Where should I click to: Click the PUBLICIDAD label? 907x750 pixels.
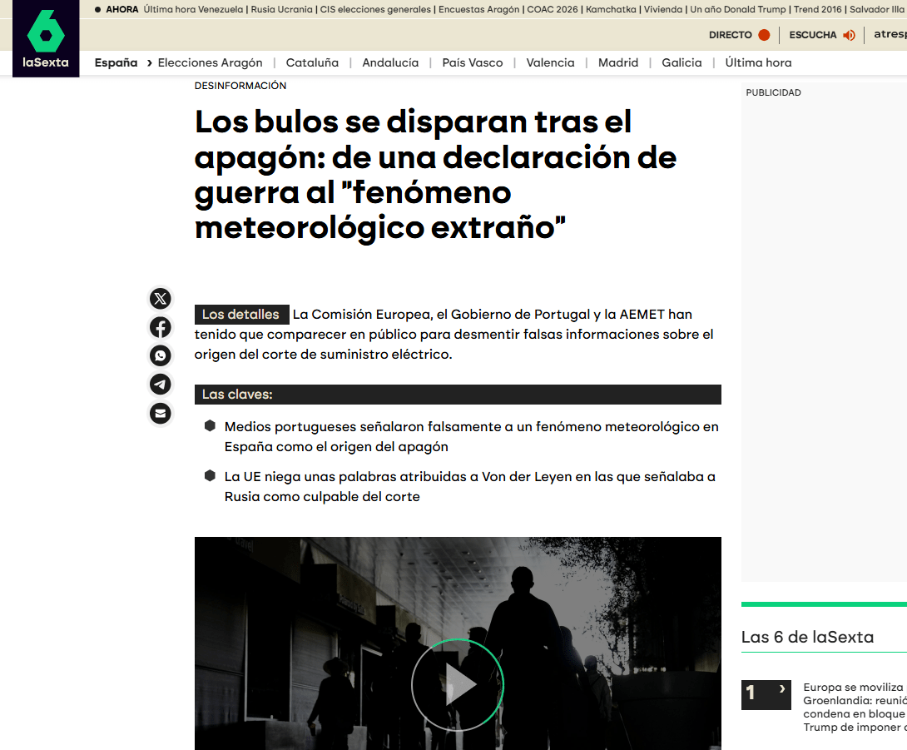773,92
